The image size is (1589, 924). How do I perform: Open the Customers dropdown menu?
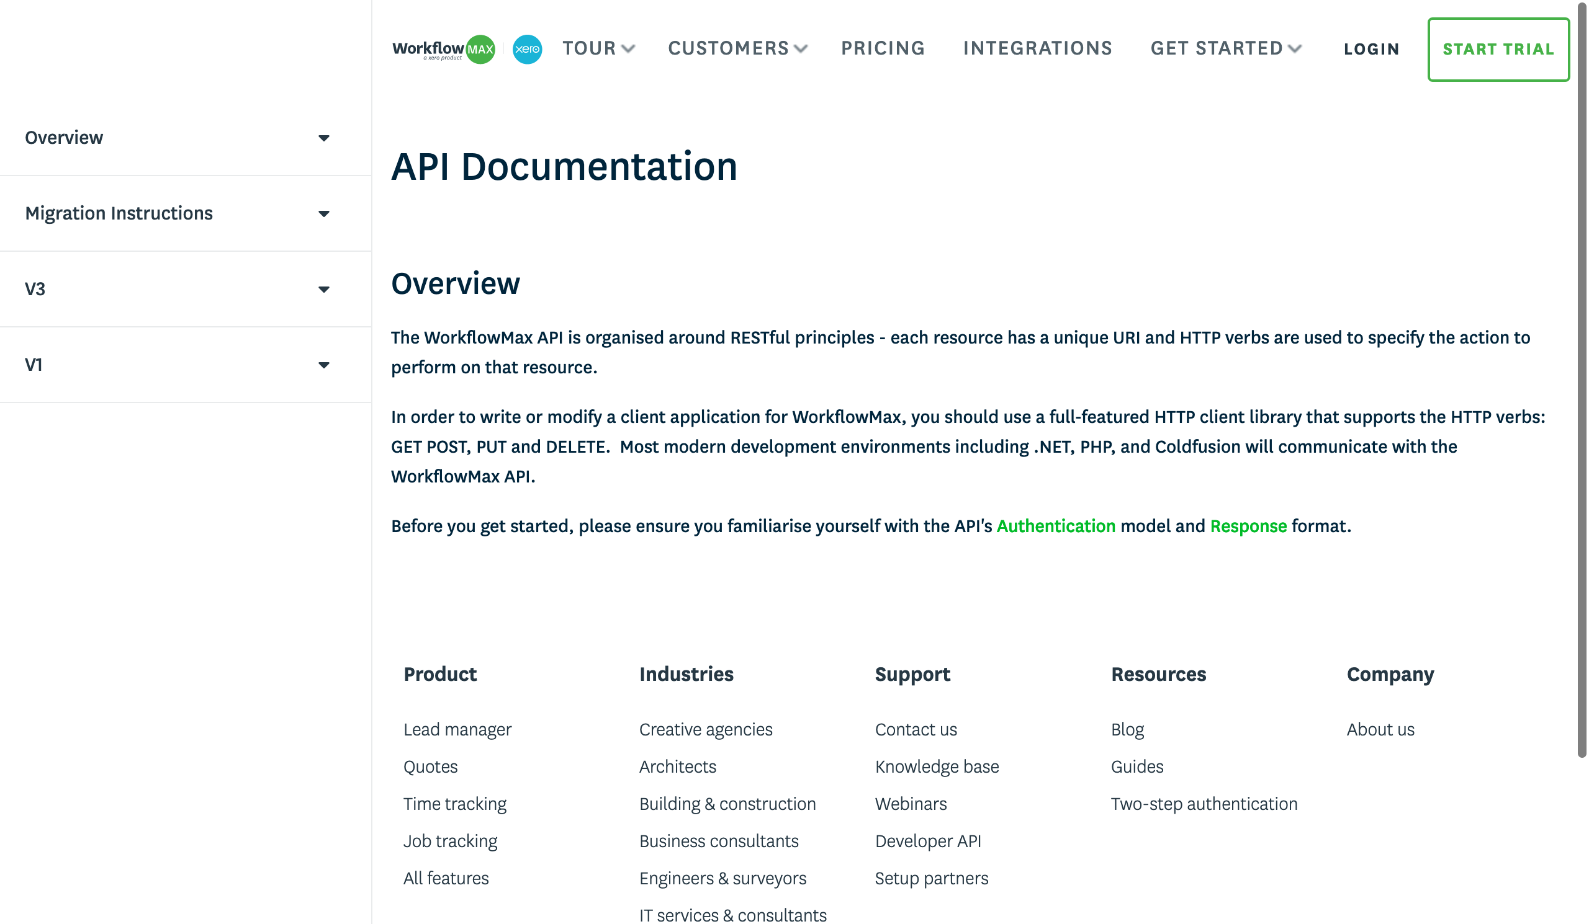(x=737, y=48)
